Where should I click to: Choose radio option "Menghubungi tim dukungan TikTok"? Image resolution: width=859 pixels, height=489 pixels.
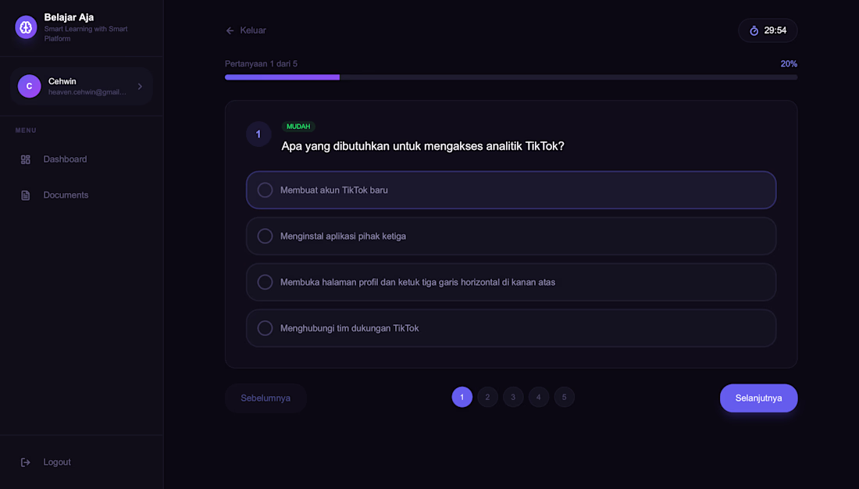coord(266,328)
